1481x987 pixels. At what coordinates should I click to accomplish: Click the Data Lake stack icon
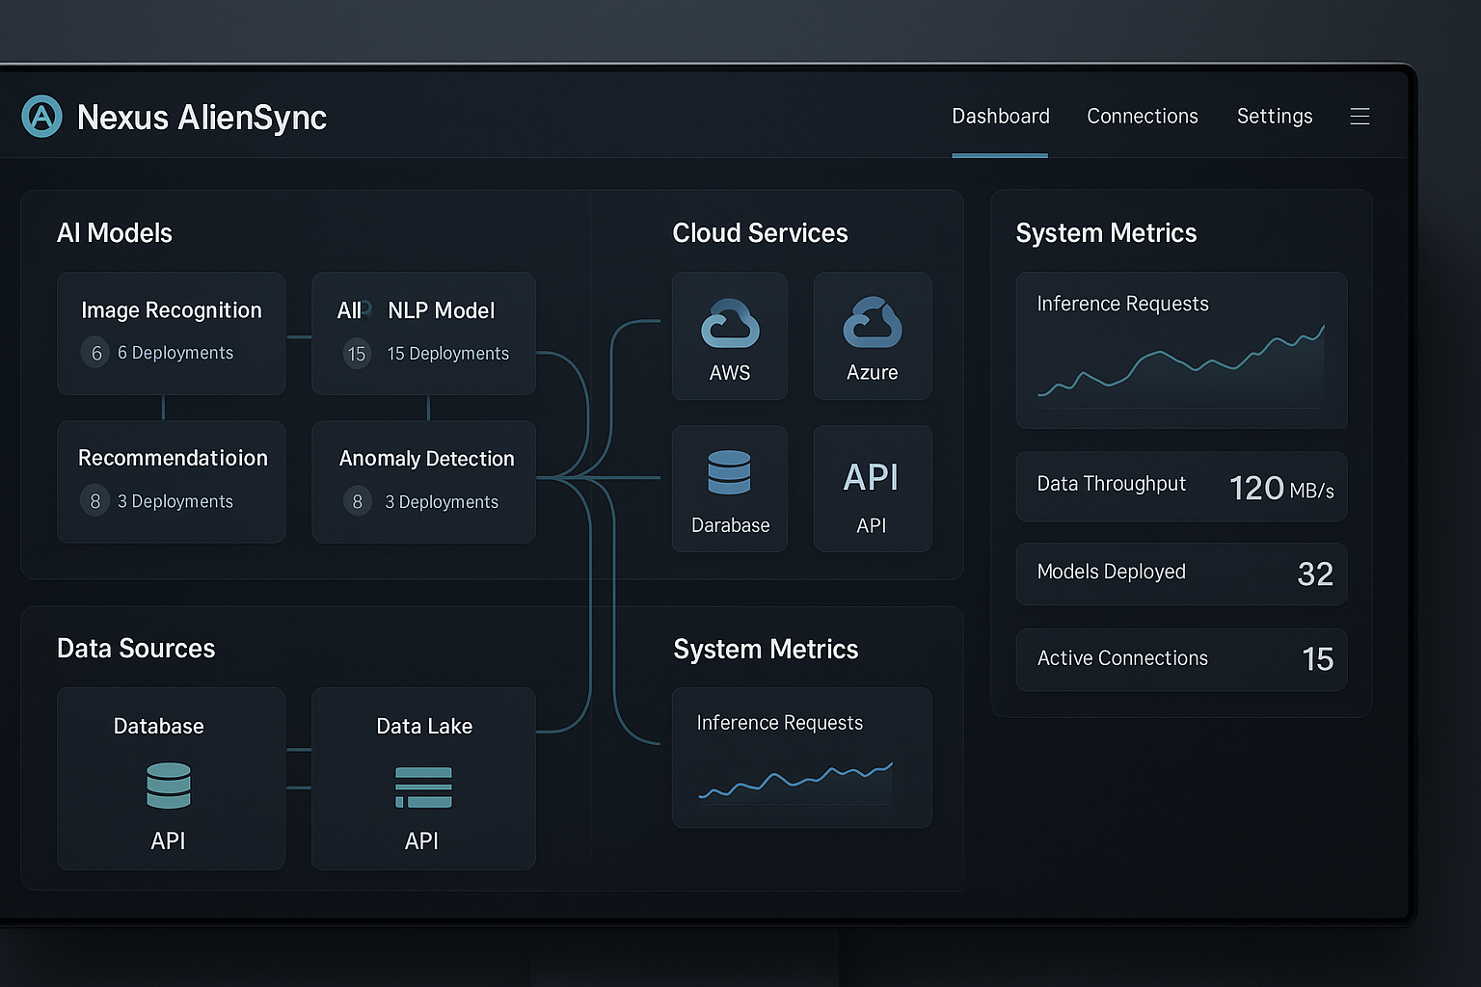coord(423,787)
